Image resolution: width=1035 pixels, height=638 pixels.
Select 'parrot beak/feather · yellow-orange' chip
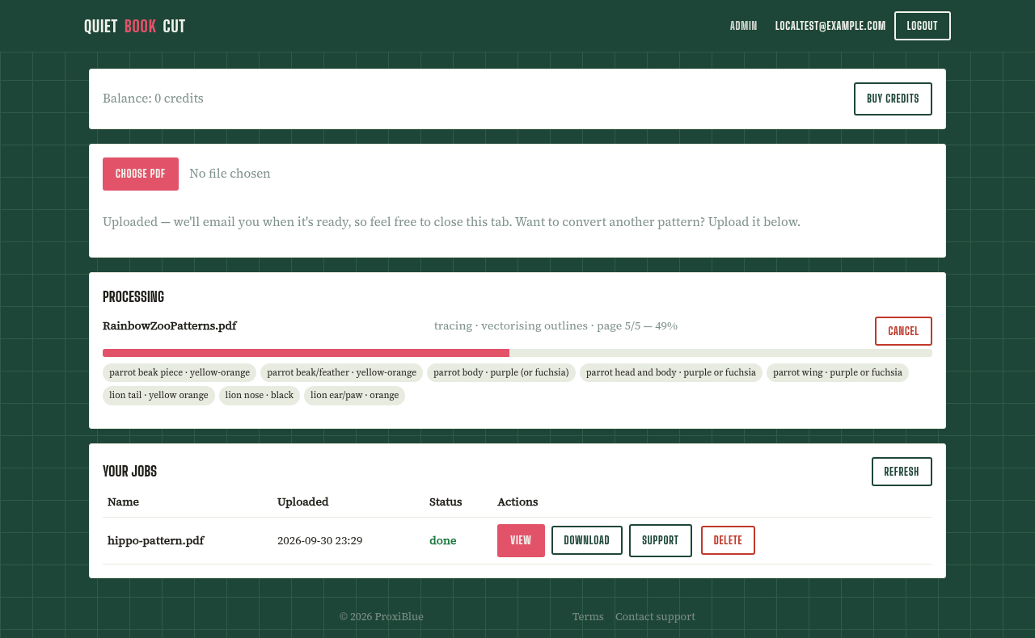[341, 372]
